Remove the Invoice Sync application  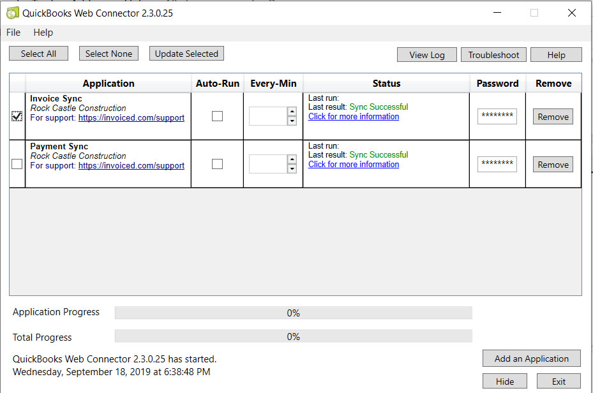click(553, 117)
